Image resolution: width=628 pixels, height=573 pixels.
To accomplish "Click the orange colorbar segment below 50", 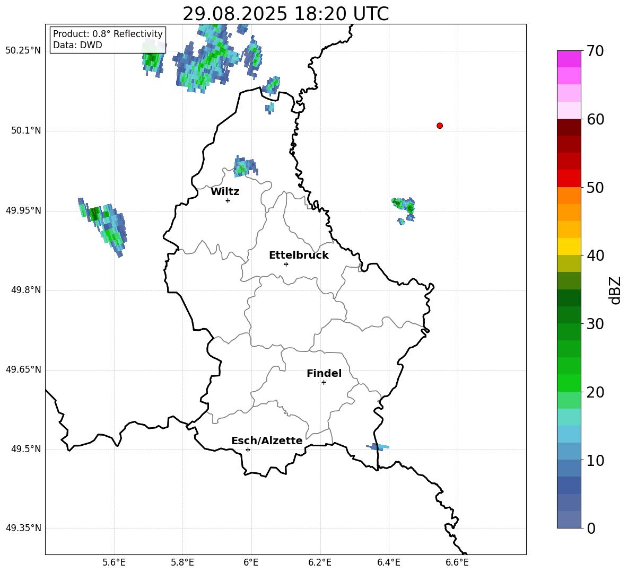I will (x=569, y=196).
